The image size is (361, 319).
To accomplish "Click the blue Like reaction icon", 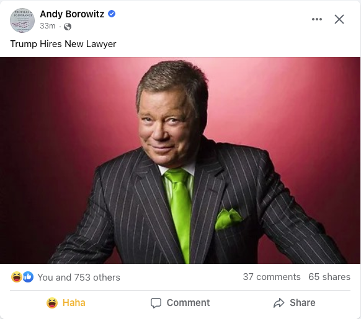I will point(28,277).
